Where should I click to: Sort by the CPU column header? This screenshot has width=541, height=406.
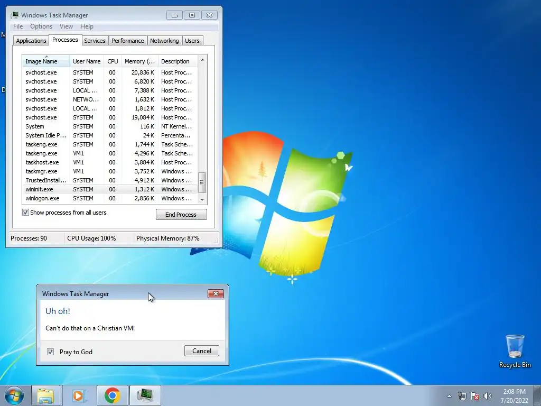click(x=113, y=61)
